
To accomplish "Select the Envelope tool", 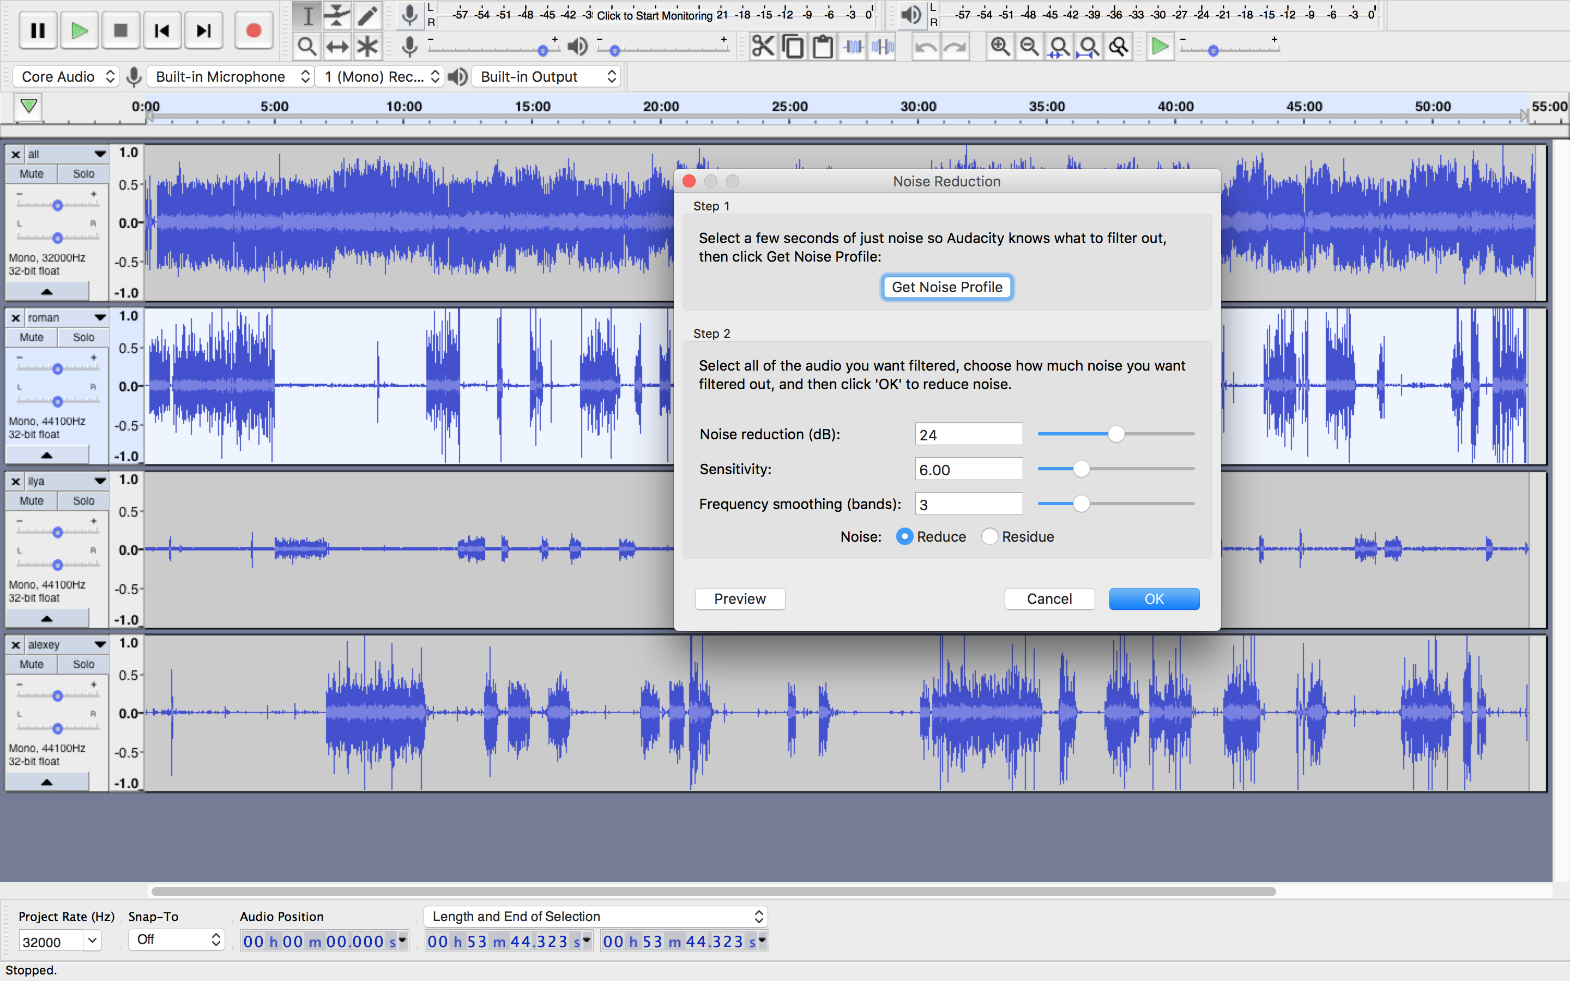I will (x=337, y=15).
